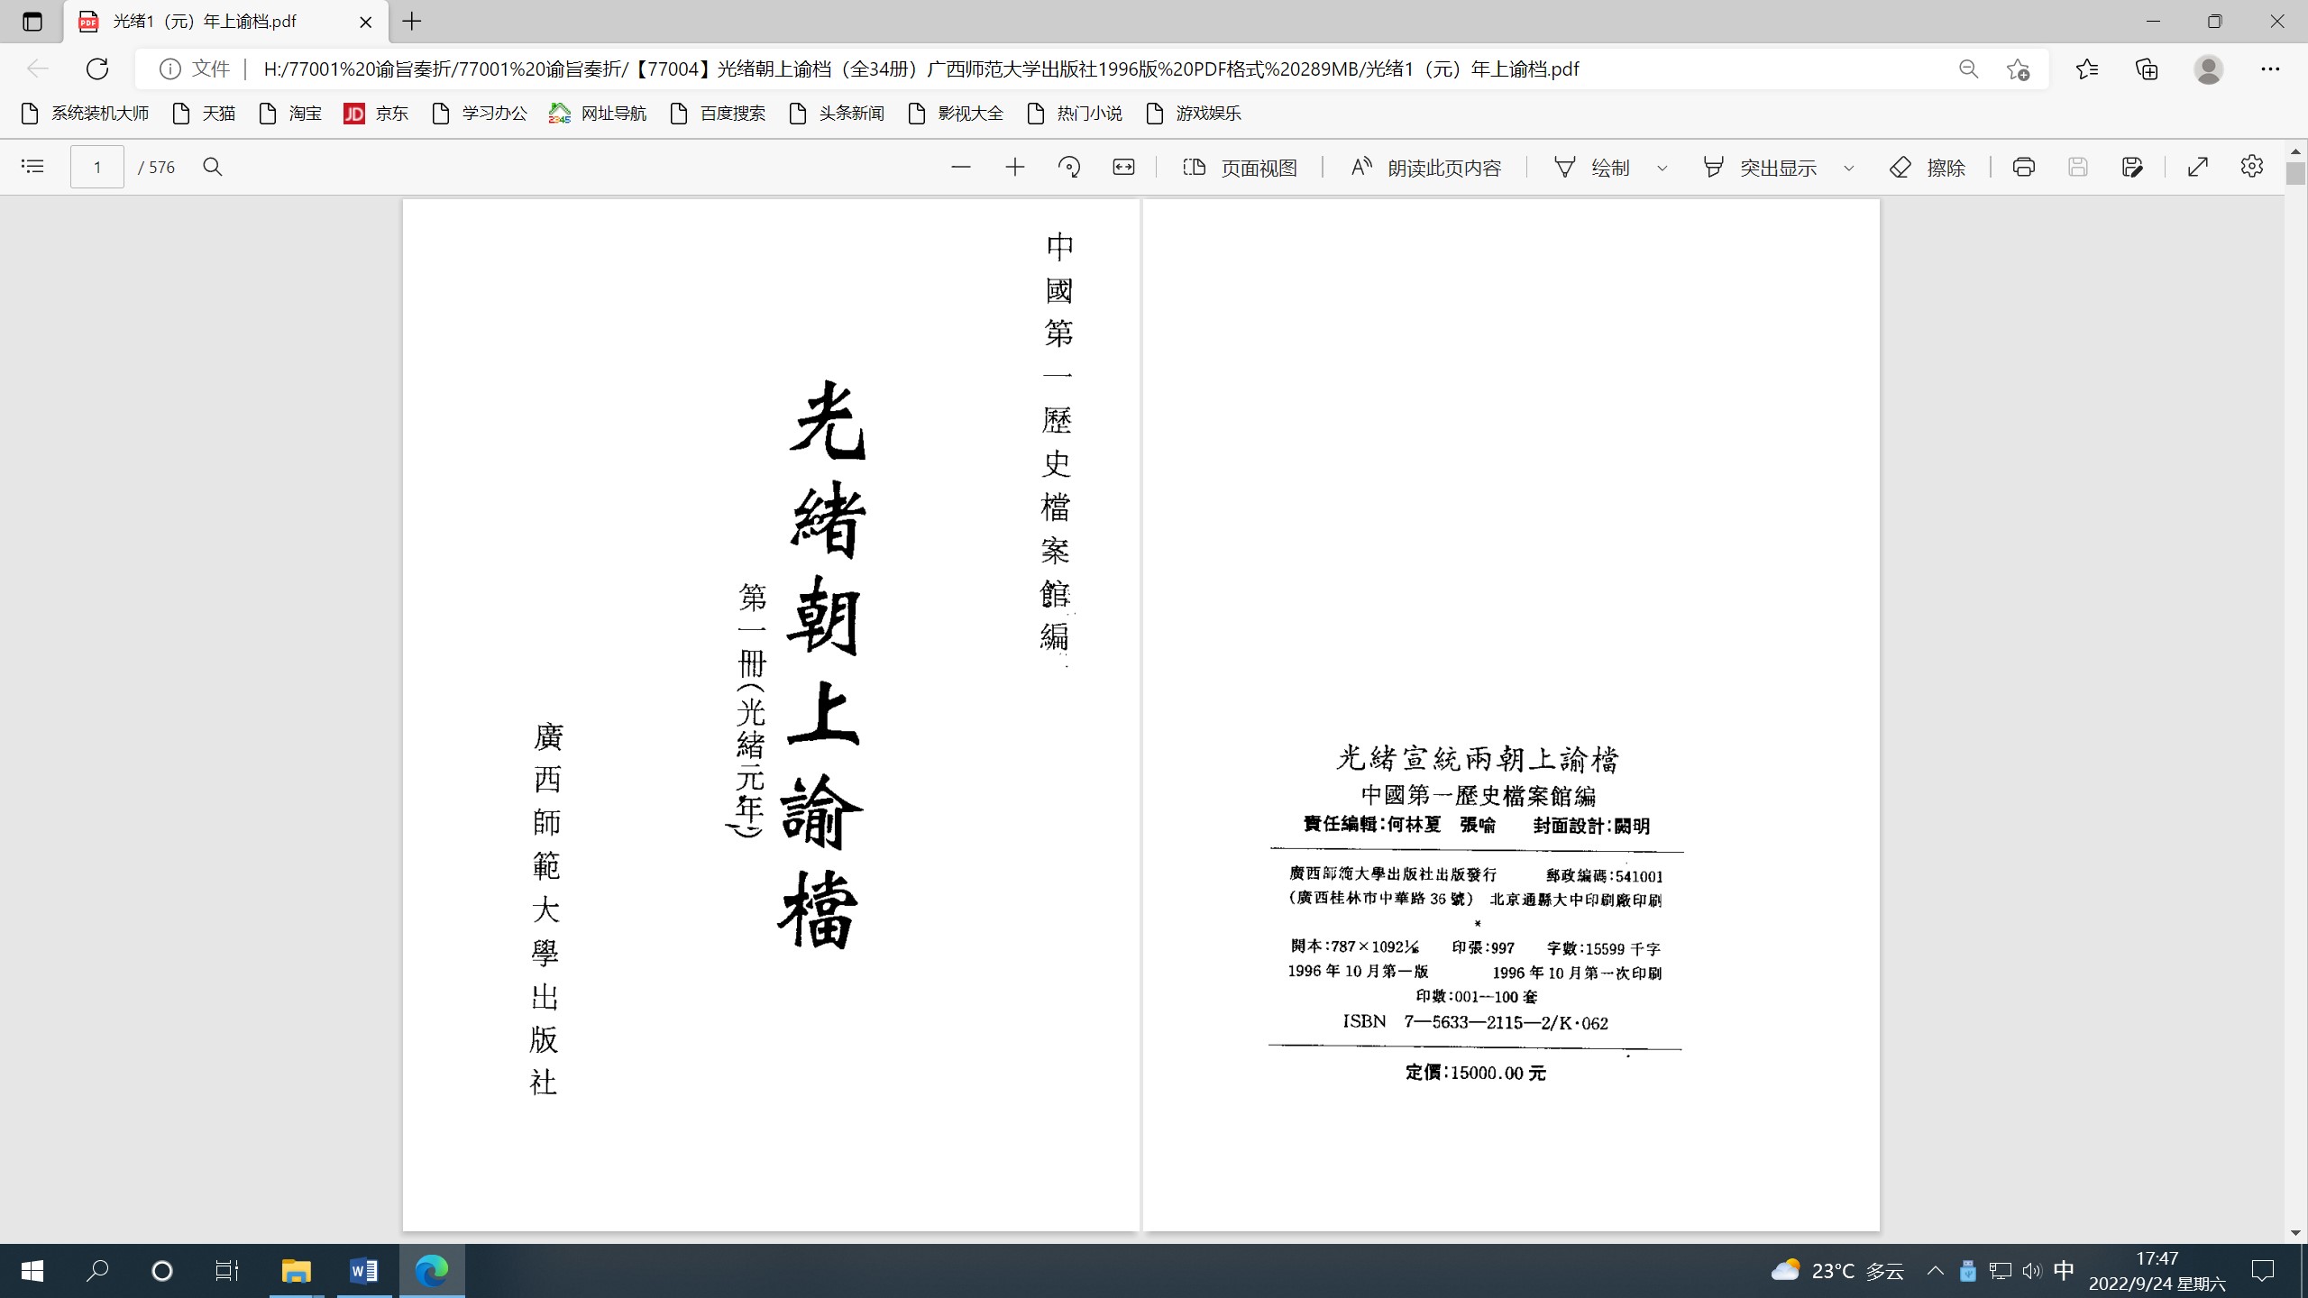This screenshot has height=1298, width=2308.
Task: Click the vertical scrollbar down arrow
Action: click(x=2295, y=1232)
